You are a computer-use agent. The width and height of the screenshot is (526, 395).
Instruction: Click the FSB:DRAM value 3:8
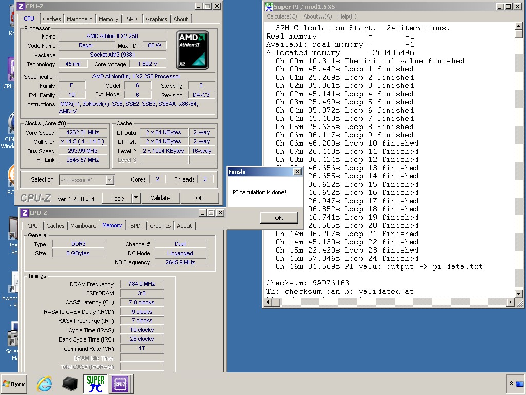pos(142,293)
